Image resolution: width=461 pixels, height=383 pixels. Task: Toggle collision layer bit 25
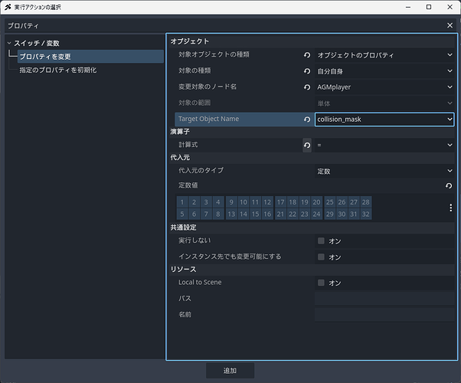pyautogui.click(x=330, y=202)
